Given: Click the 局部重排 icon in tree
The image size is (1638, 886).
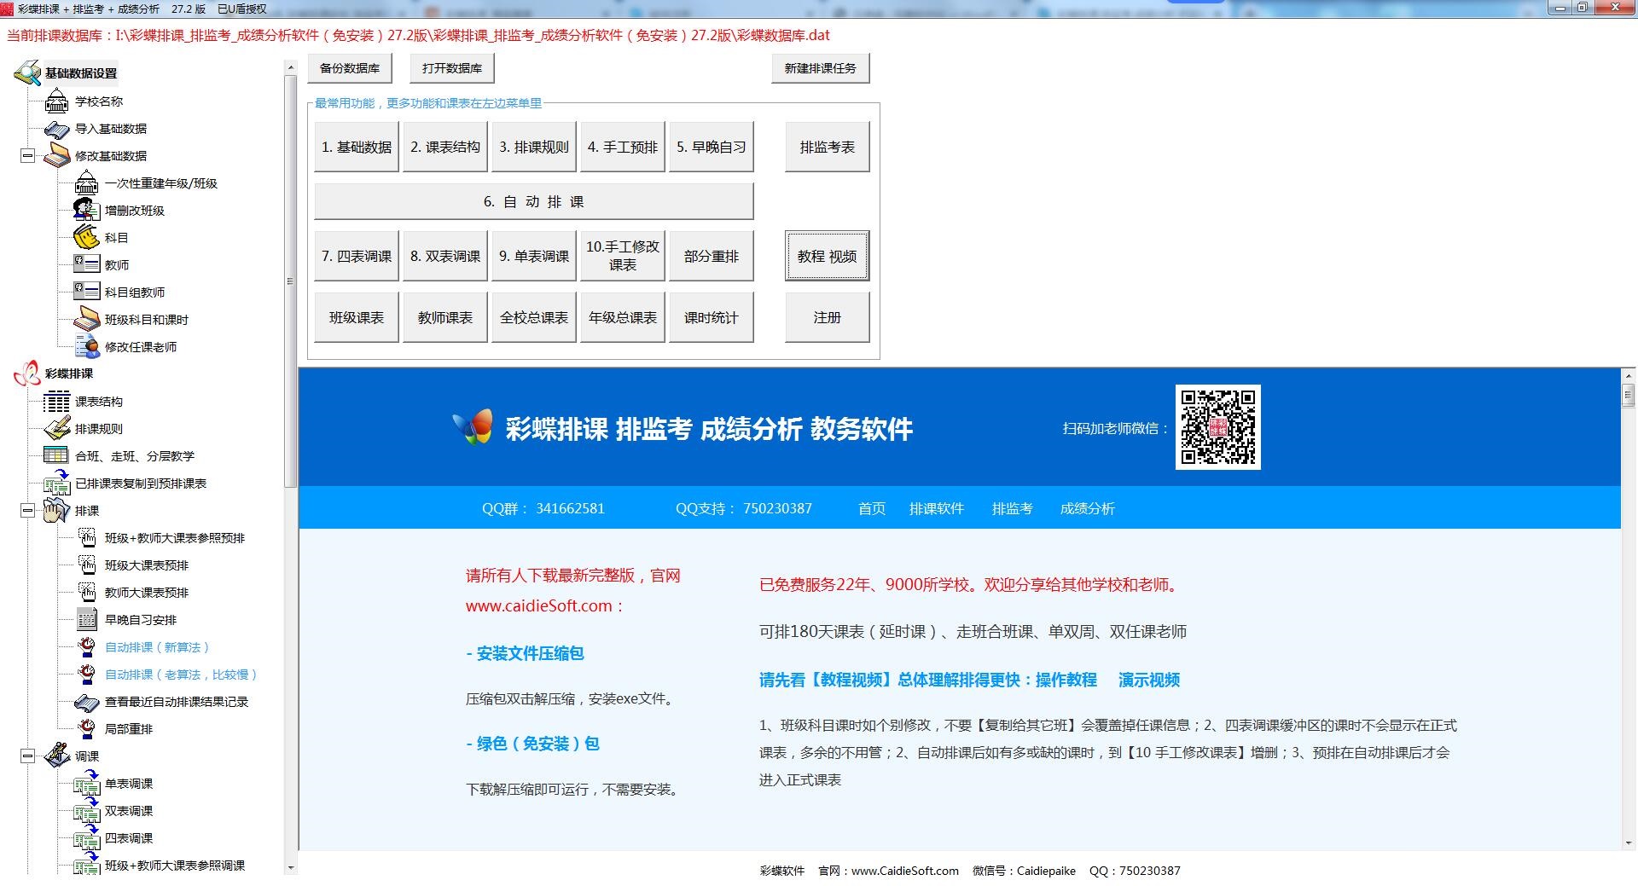Looking at the screenshot, I should click(86, 729).
